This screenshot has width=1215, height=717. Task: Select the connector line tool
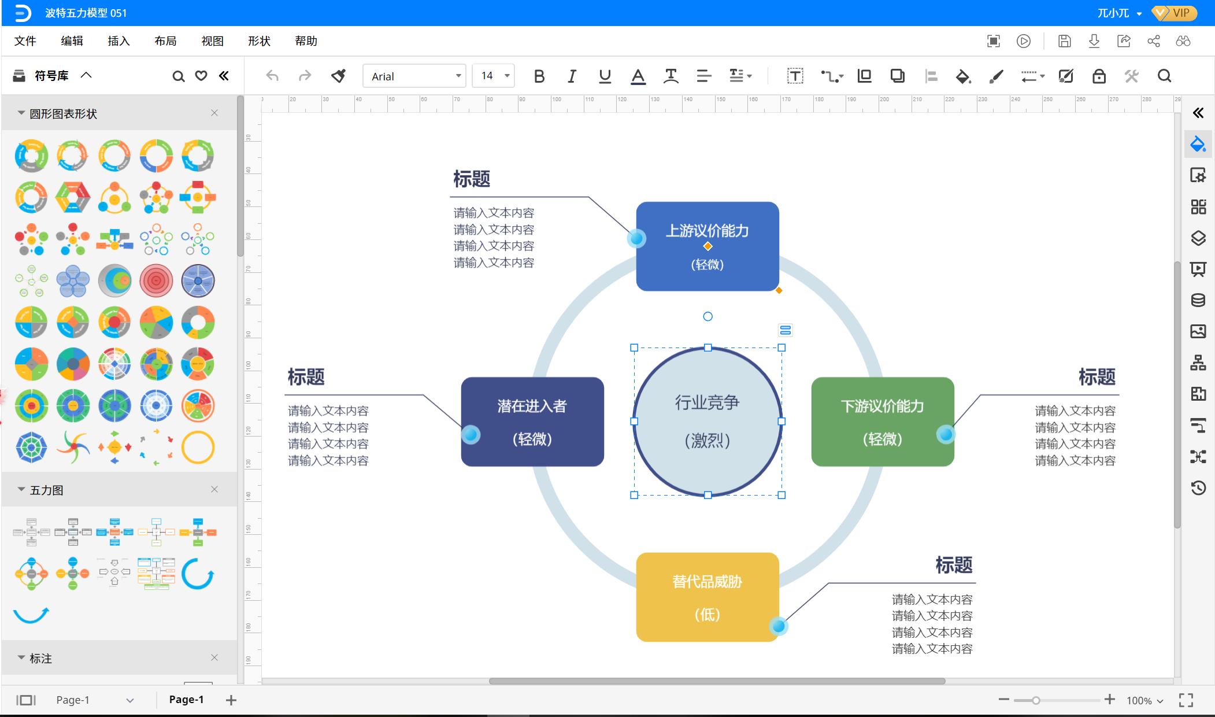[831, 76]
